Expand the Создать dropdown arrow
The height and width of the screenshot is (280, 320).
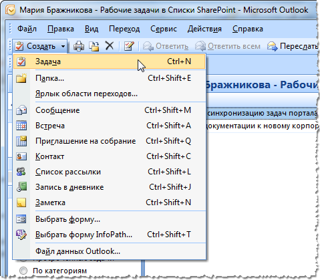pos(63,46)
